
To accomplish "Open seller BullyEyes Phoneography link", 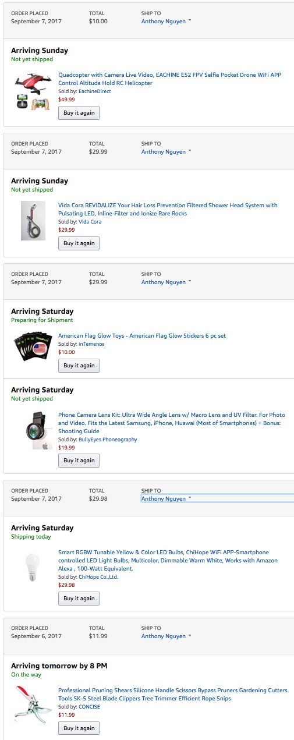I will [108, 440].
